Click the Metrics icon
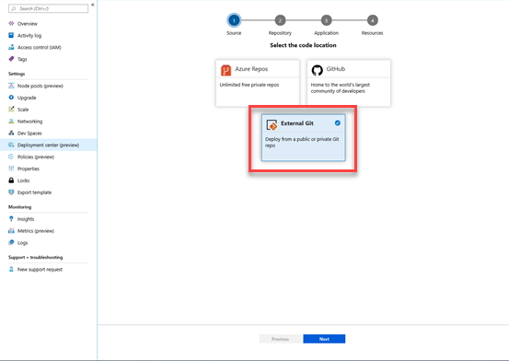The image size is (509, 361). pyautogui.click(x=11, y=230)
